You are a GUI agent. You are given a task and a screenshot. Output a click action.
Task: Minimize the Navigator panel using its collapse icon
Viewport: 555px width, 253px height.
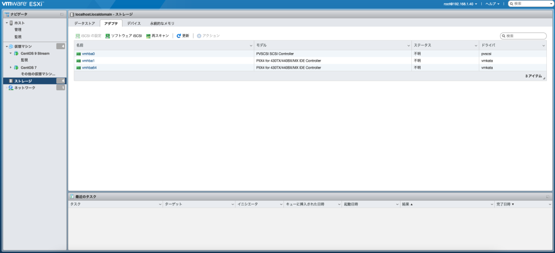pyautogui.click(x=62, y=14)
